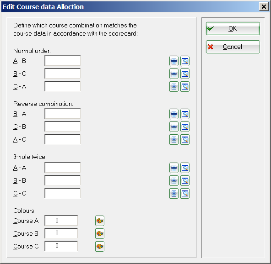271x264 pixels.
Task: Select the B - C text field
Action: tap(63, 74)
